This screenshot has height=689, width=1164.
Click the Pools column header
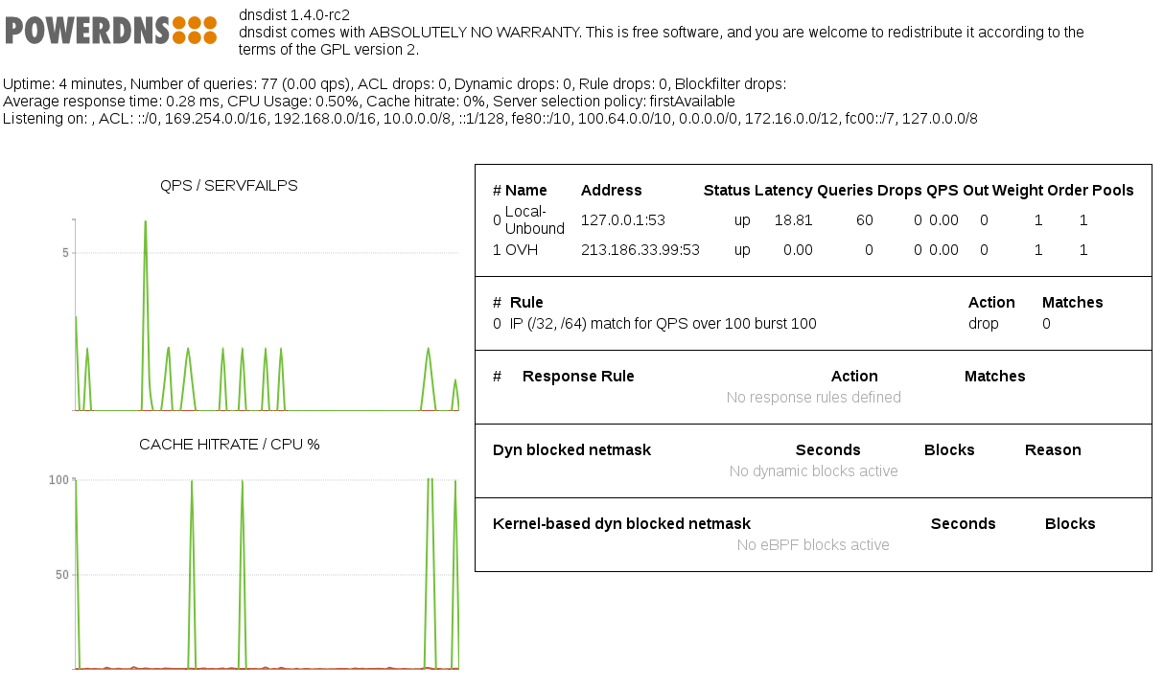tap(1112, 191)
